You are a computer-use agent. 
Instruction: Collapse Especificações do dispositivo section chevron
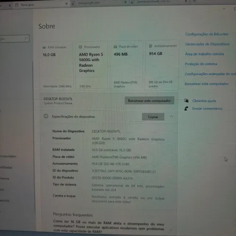click(x=171, y=117)
